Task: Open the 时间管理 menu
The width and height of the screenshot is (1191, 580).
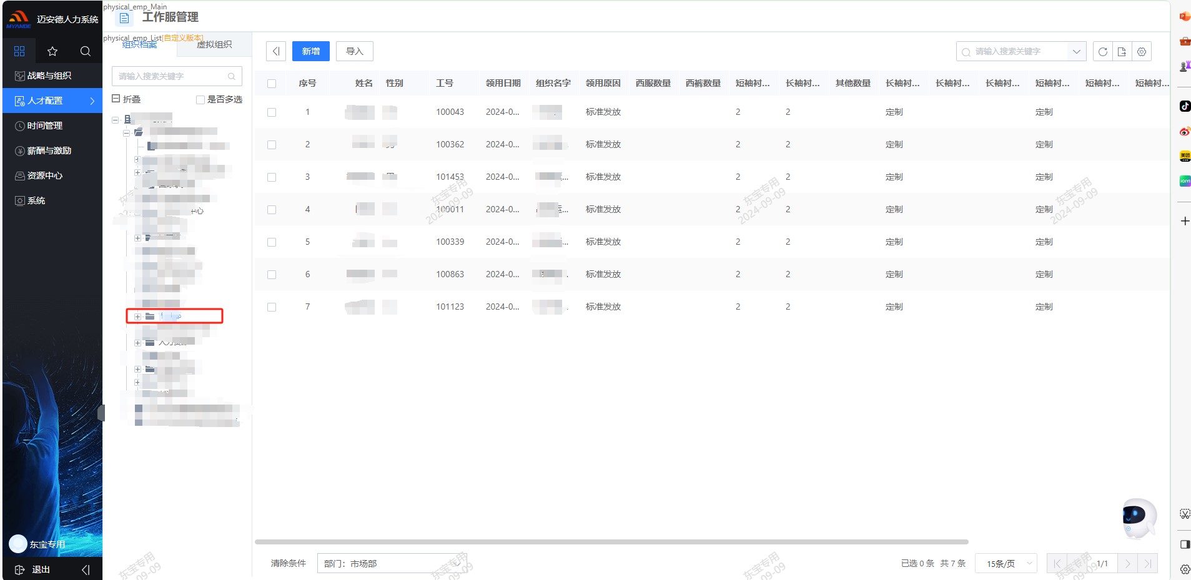Action: click(45, 125)
